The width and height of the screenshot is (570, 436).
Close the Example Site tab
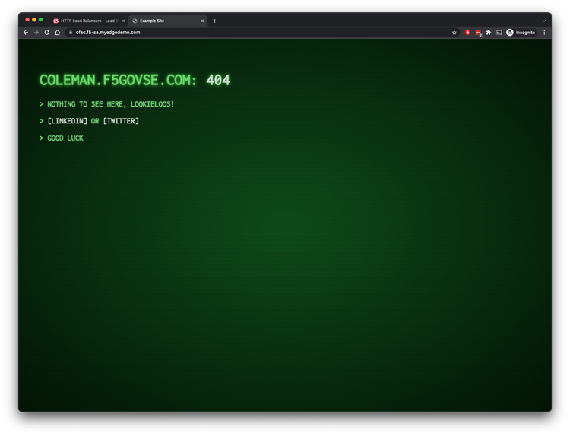(202, 21)
